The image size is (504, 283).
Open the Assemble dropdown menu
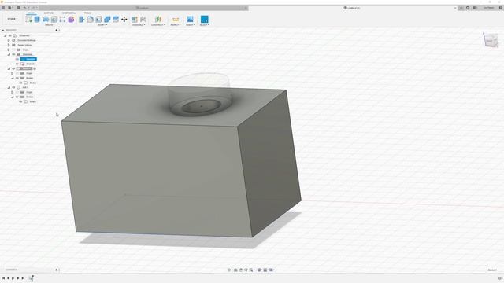tap(139, 24)
